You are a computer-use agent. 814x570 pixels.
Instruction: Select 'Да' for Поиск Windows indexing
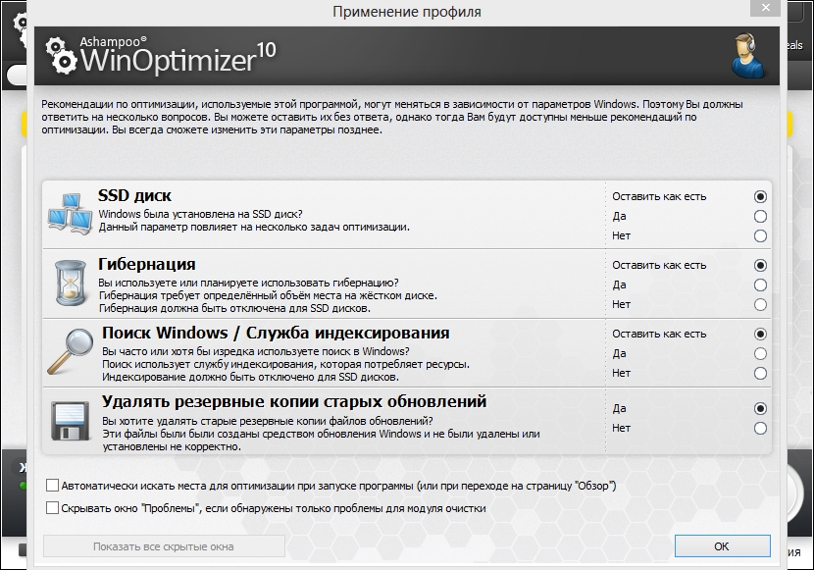point(760,353)
